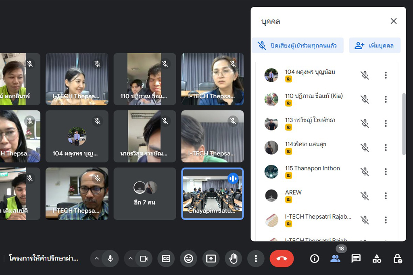Click speaking indicator on Chayapim Jatu... tile
The height and width of the screenshot is (275, 413).
233,179
